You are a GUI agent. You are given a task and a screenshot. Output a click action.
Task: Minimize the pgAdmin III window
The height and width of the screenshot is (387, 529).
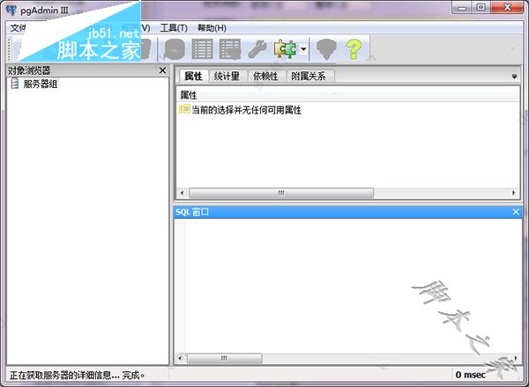pyautogui.click(x=462, y=7)
